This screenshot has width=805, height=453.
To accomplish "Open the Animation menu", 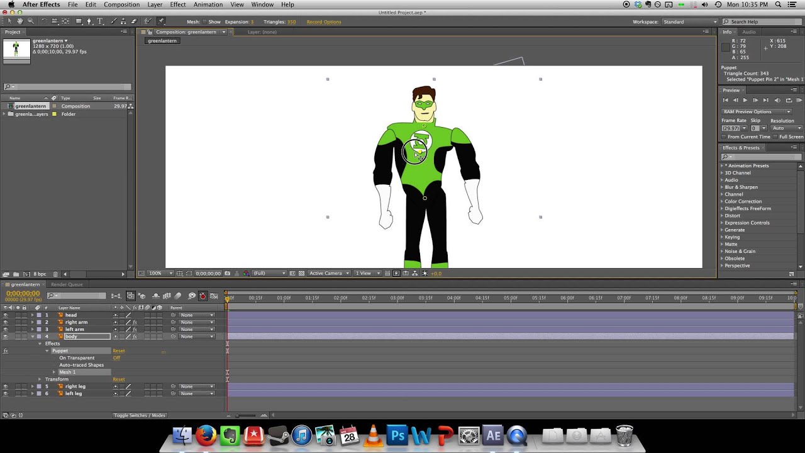I will [x=208, y=4].
